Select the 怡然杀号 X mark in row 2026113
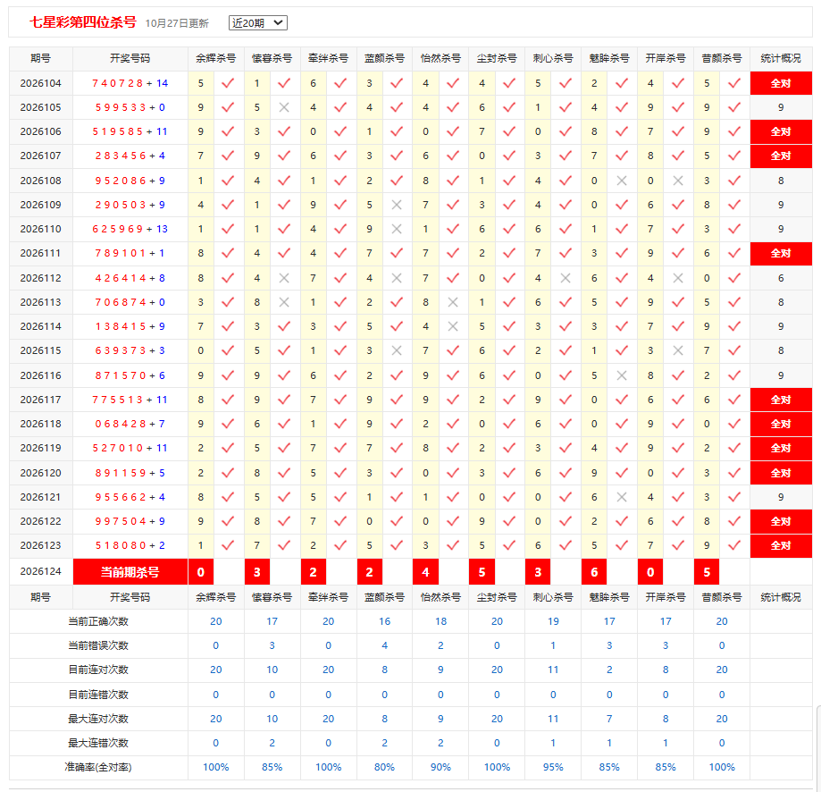The width and height of the screenshot is (821, 792). coord(453,302)
